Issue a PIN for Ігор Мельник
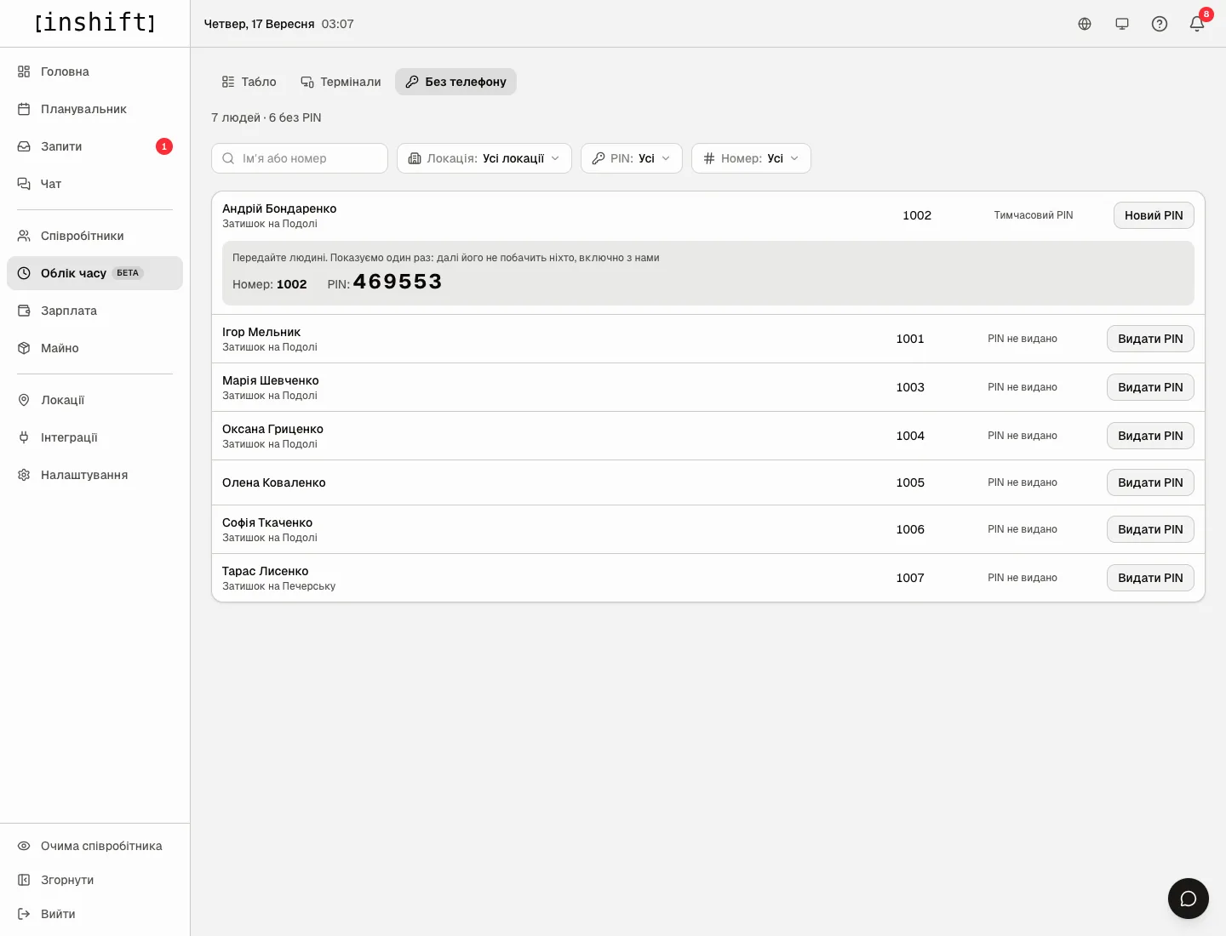 coord(1150,339)
